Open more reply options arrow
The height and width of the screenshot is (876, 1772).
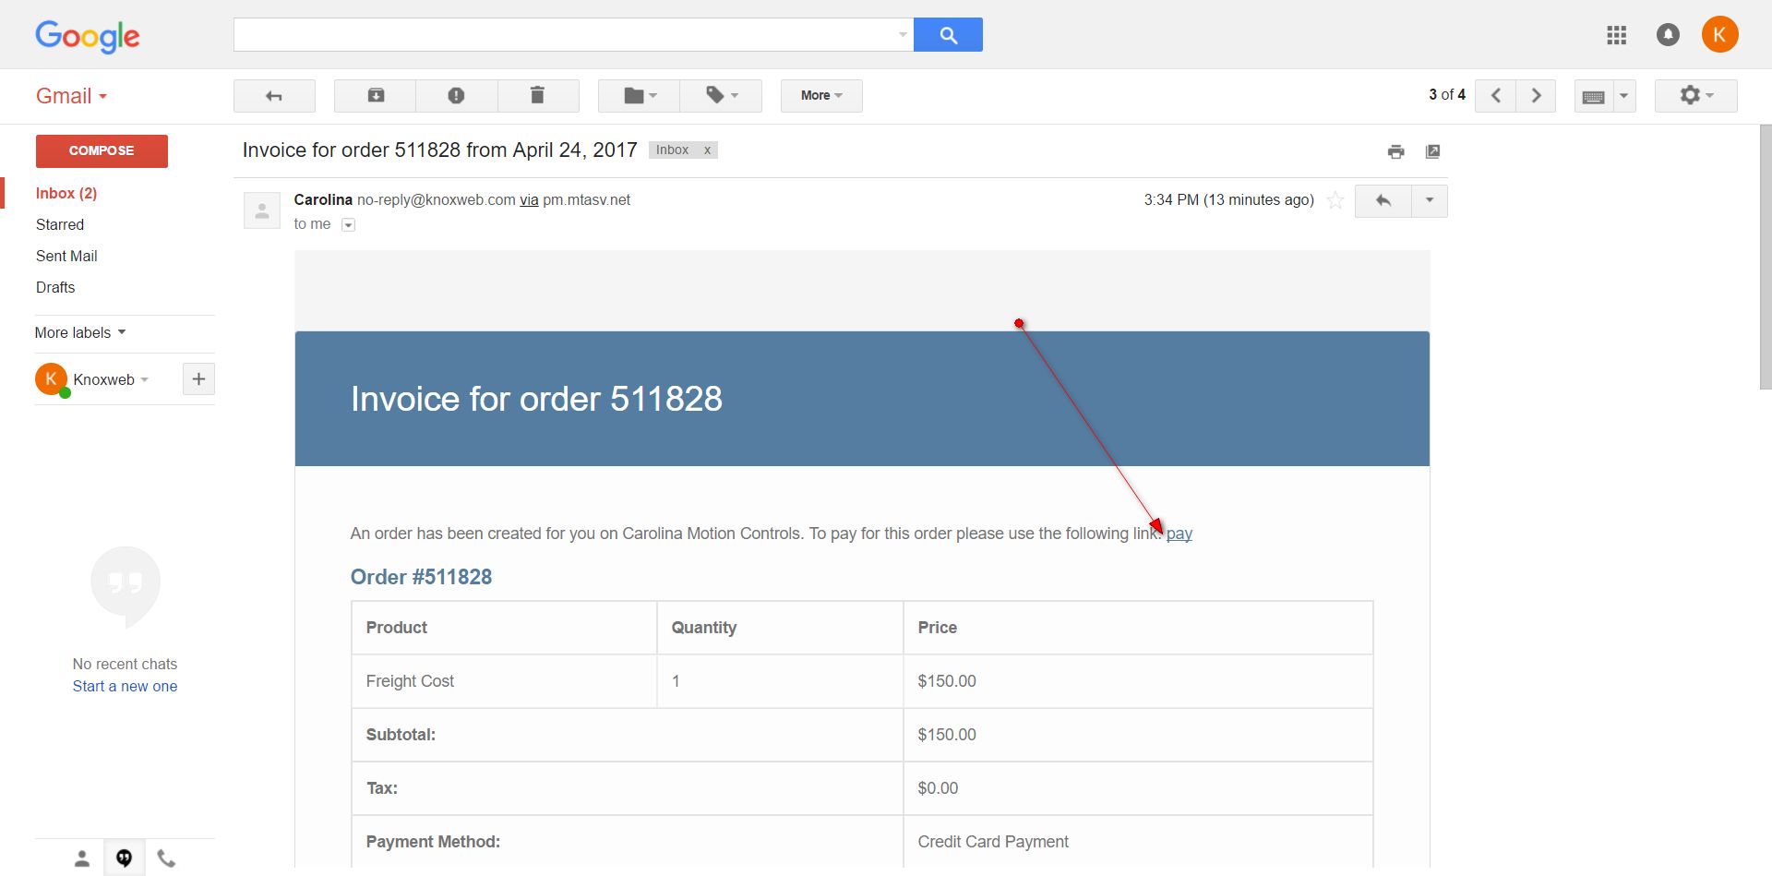coord(1430,200)
